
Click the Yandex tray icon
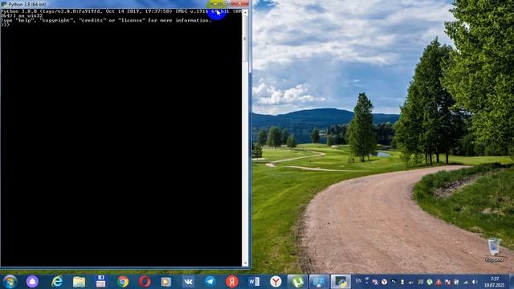coord(384,282)
